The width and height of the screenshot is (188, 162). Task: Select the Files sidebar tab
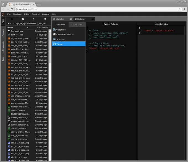3,21
